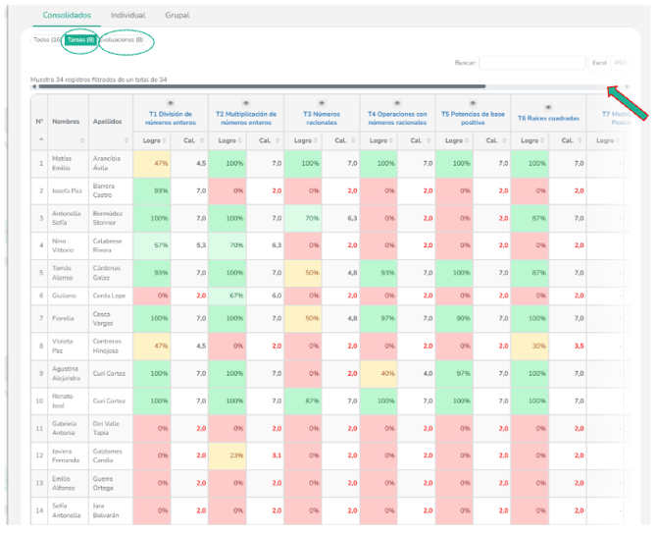Toggle eye icon above T3 Números racionales
The image size is (657, 534).
322,102
